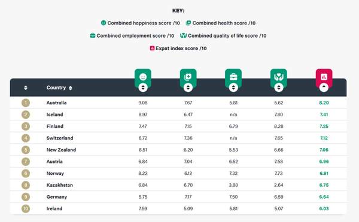Click Finland's expat index score 7.25
This screenshot has height=222, width=359.
click(324, 127)
